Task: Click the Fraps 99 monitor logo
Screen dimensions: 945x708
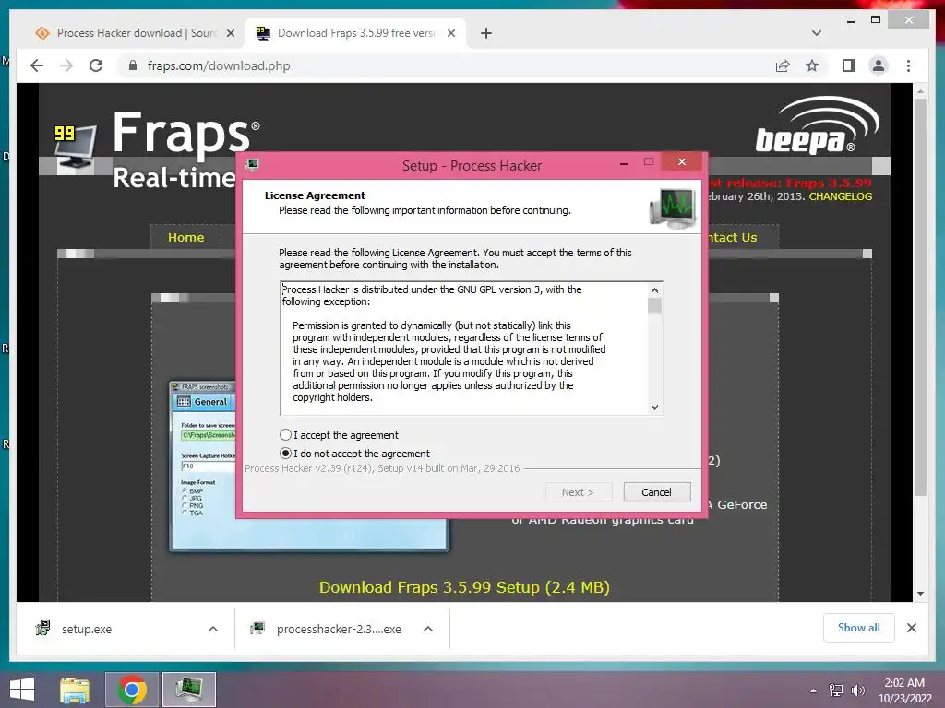Action: click(75, 147)
